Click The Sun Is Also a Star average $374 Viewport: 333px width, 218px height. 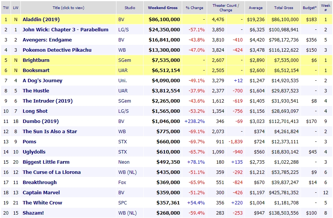click(x=259, y=131)
